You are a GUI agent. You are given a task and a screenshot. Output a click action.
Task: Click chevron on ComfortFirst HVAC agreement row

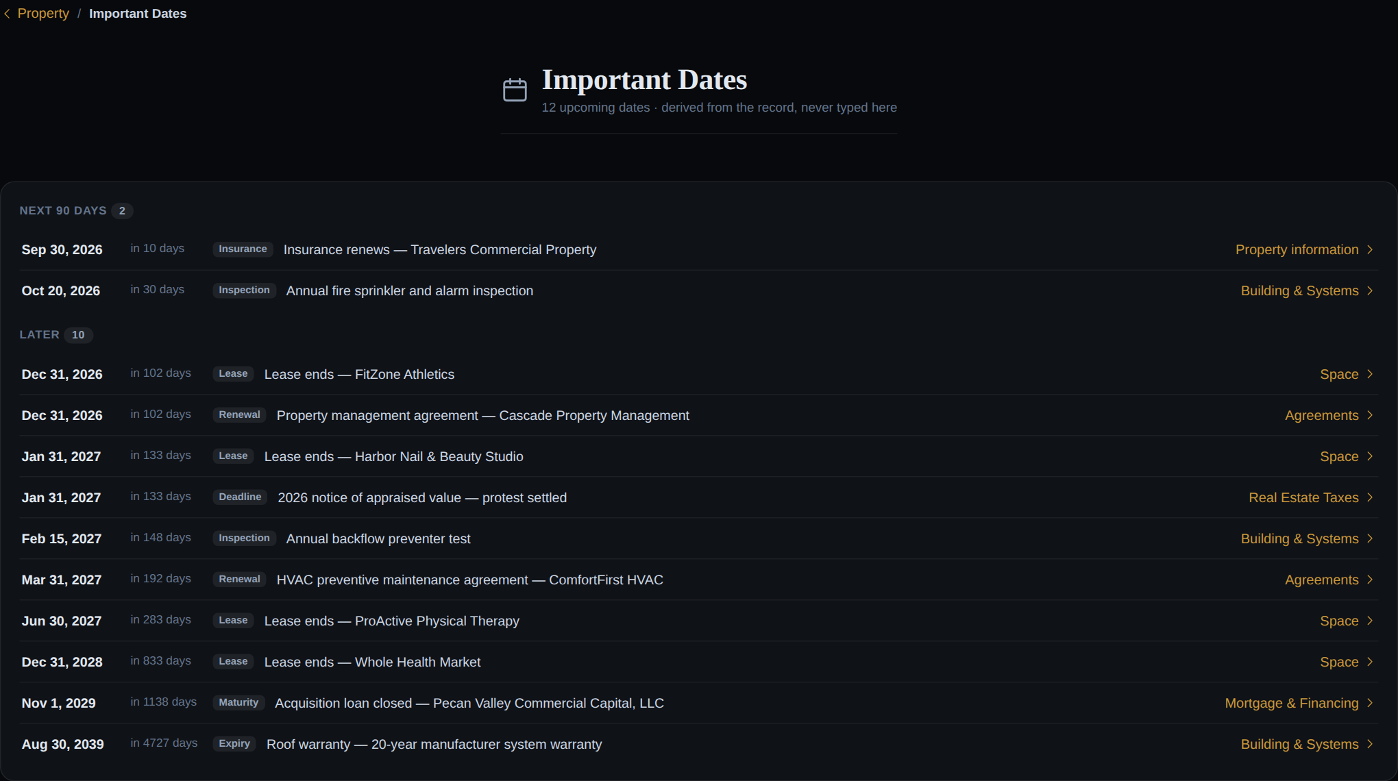point(1370,580)
